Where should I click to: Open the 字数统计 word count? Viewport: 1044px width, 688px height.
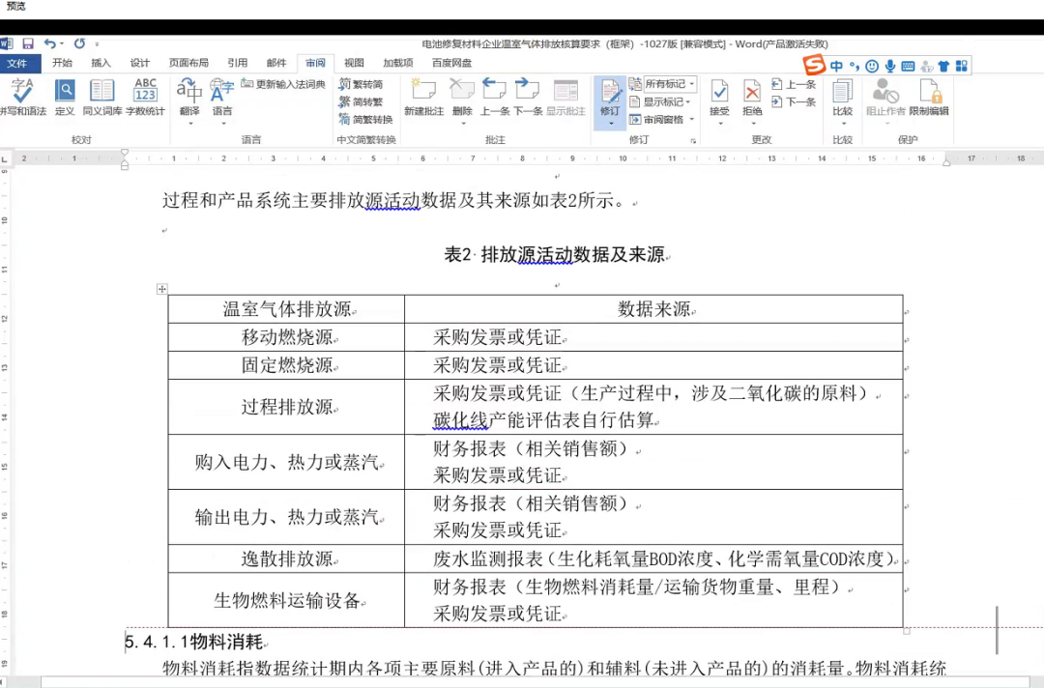pos(145,95)
